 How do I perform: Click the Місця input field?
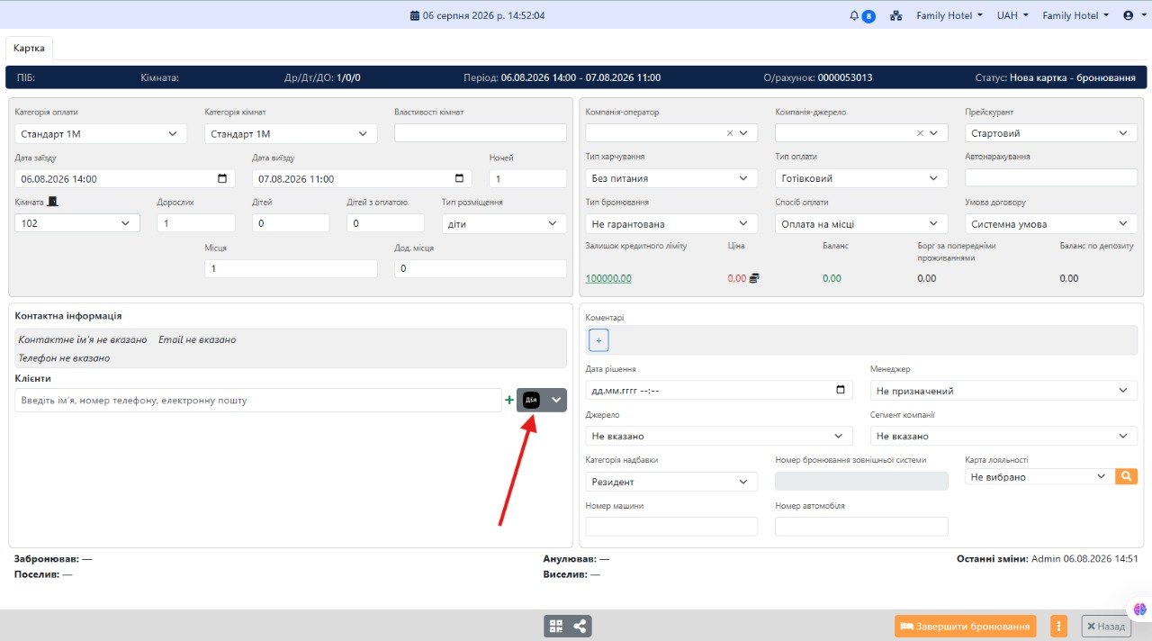pyautogui.click(x=291, y=268)
